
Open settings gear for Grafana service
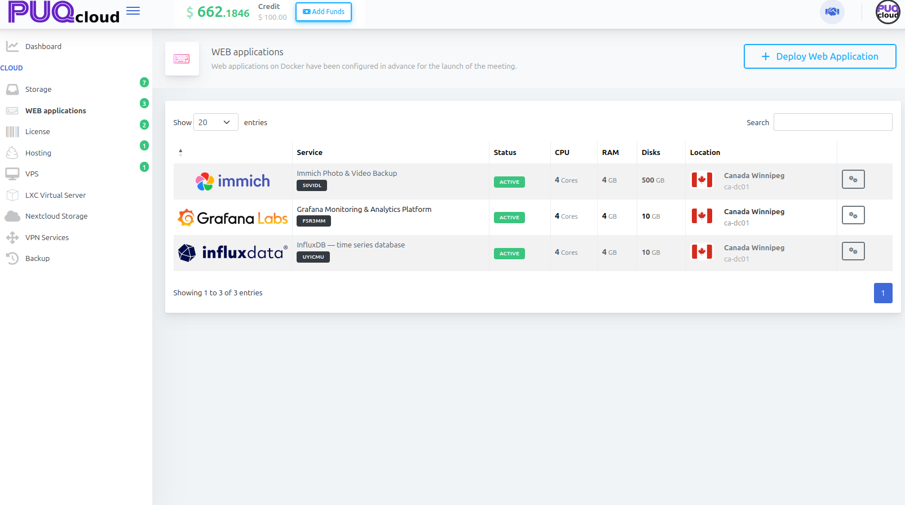(853, 215)
